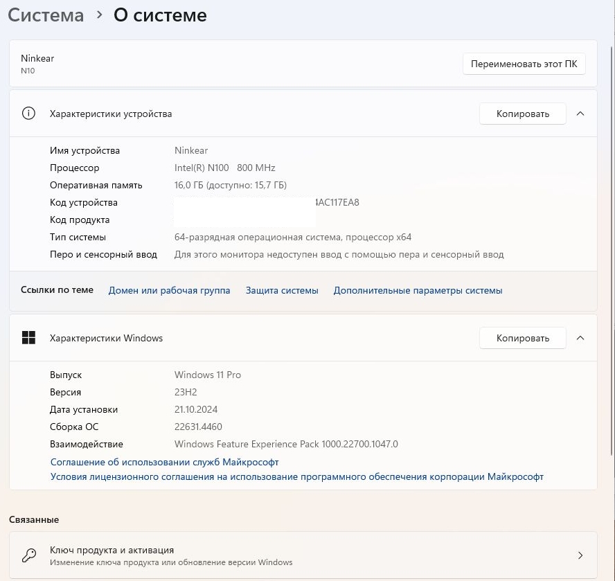The width and height of the screenshot is (615, 581).
Task: Open Дополнительные параметры системы link
Action: 418,290
